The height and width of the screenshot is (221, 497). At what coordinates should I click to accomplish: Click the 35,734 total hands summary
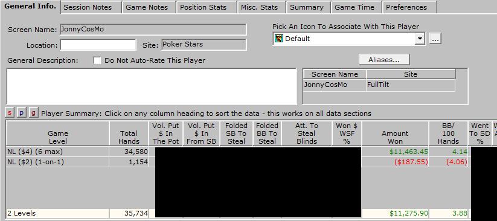pyautogui.click(x=129, y=213)
